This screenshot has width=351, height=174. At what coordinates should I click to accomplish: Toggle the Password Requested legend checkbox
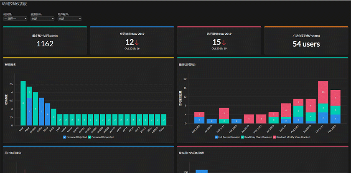pyautogui.click(x=89, y=137)
